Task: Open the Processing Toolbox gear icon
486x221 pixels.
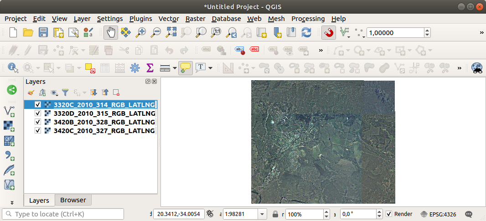Action: (x=134, y=68)
